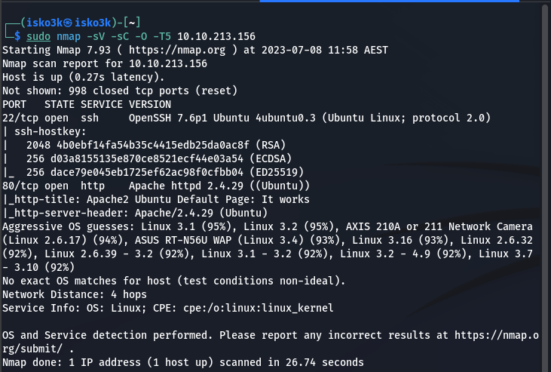This screenshot has height=372, width=551.
Task: Click the Host is up latency line
Action: point(83,76)
